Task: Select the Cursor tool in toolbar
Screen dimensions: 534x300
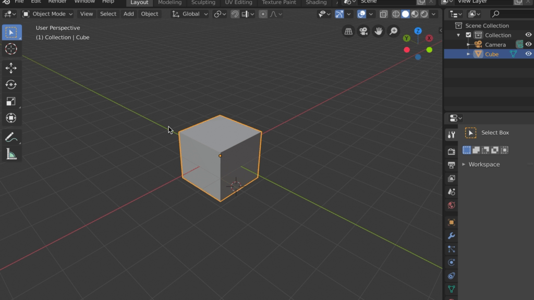Action: coord(11,49)
